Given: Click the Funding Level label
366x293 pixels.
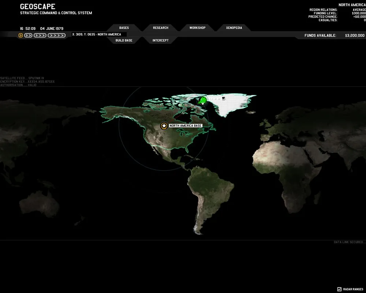Looking at the screenshot, I should (x=325, y=13).
